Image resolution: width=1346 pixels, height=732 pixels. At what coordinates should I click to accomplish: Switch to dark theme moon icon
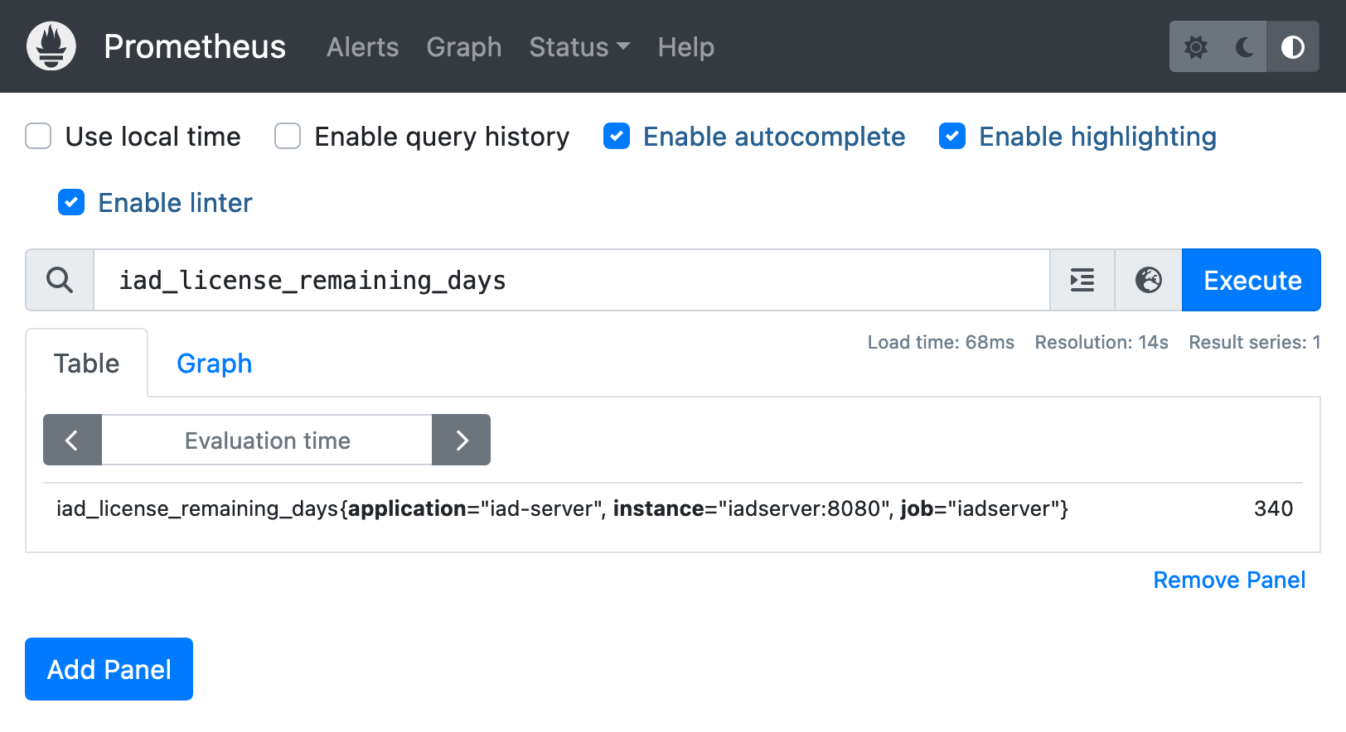[x=1244, y=47]
